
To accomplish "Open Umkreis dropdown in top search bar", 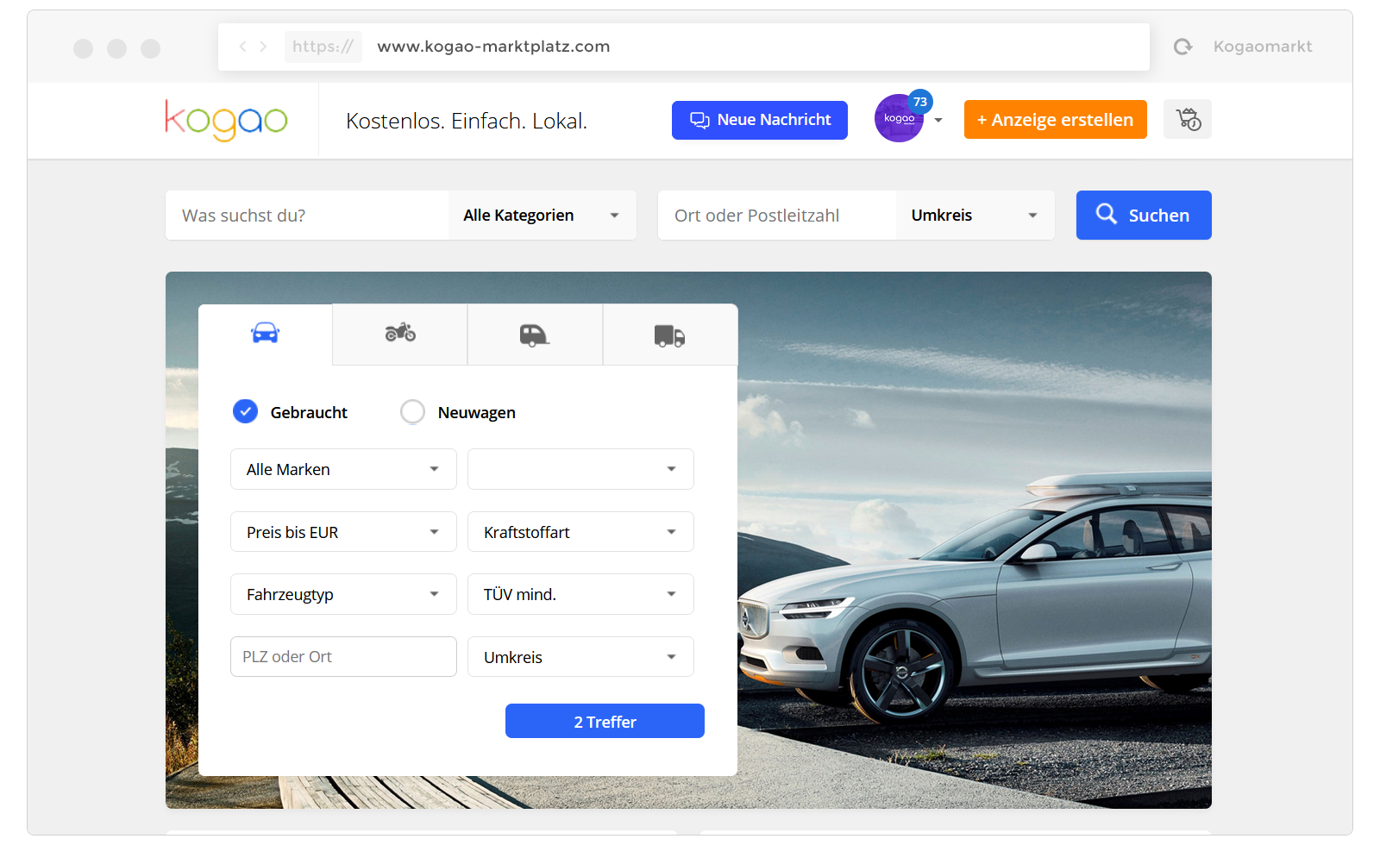I will coord(975,216).
